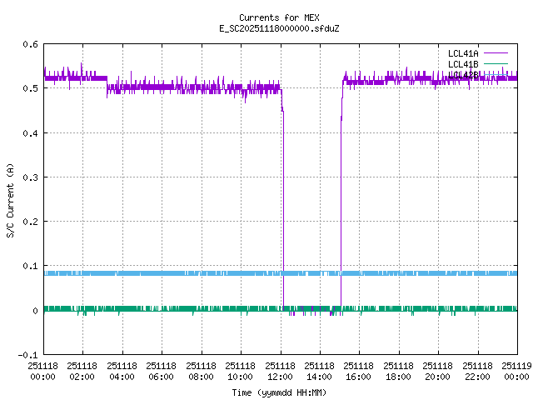
Task: Click the green LCL41B legend line sample
Action: pyautogui.click(x=494, y=64)
